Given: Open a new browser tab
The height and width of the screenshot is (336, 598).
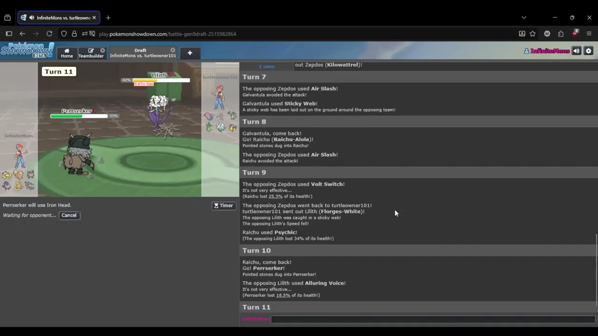Looking at the screenshot, I should (108, 18).
